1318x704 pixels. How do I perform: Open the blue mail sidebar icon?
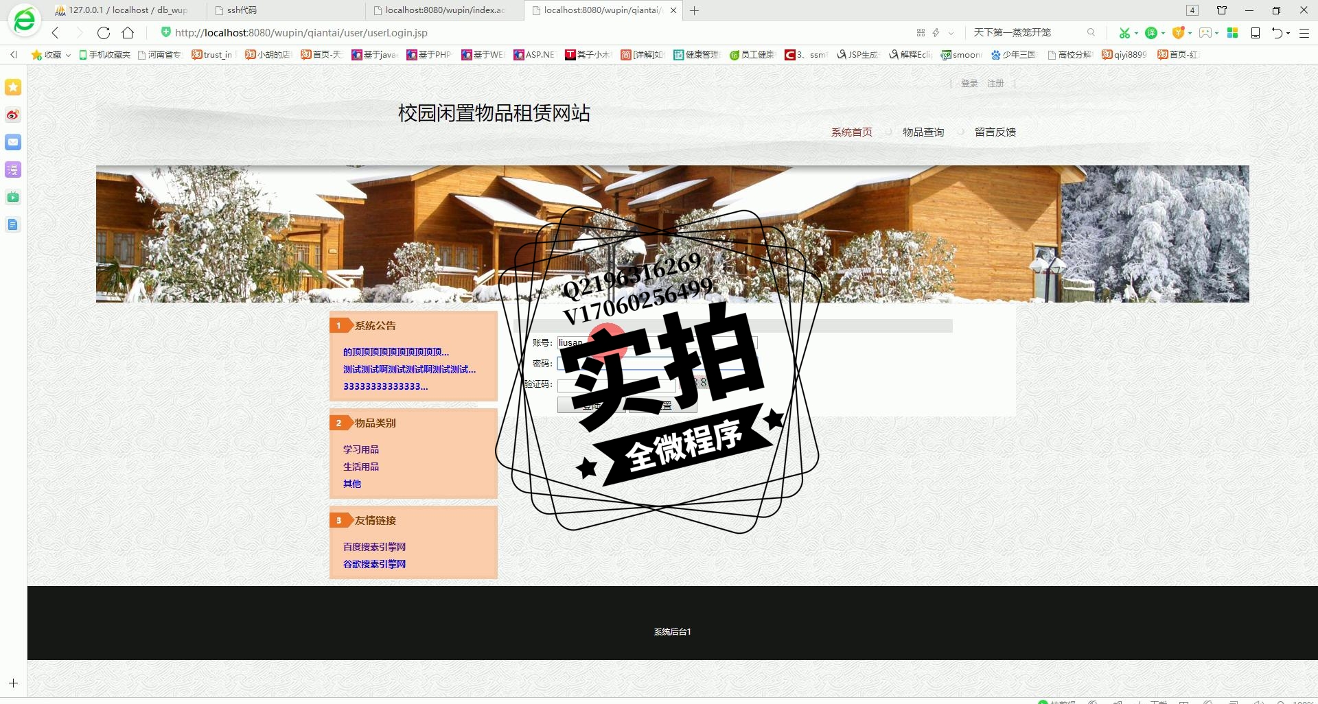13,142
